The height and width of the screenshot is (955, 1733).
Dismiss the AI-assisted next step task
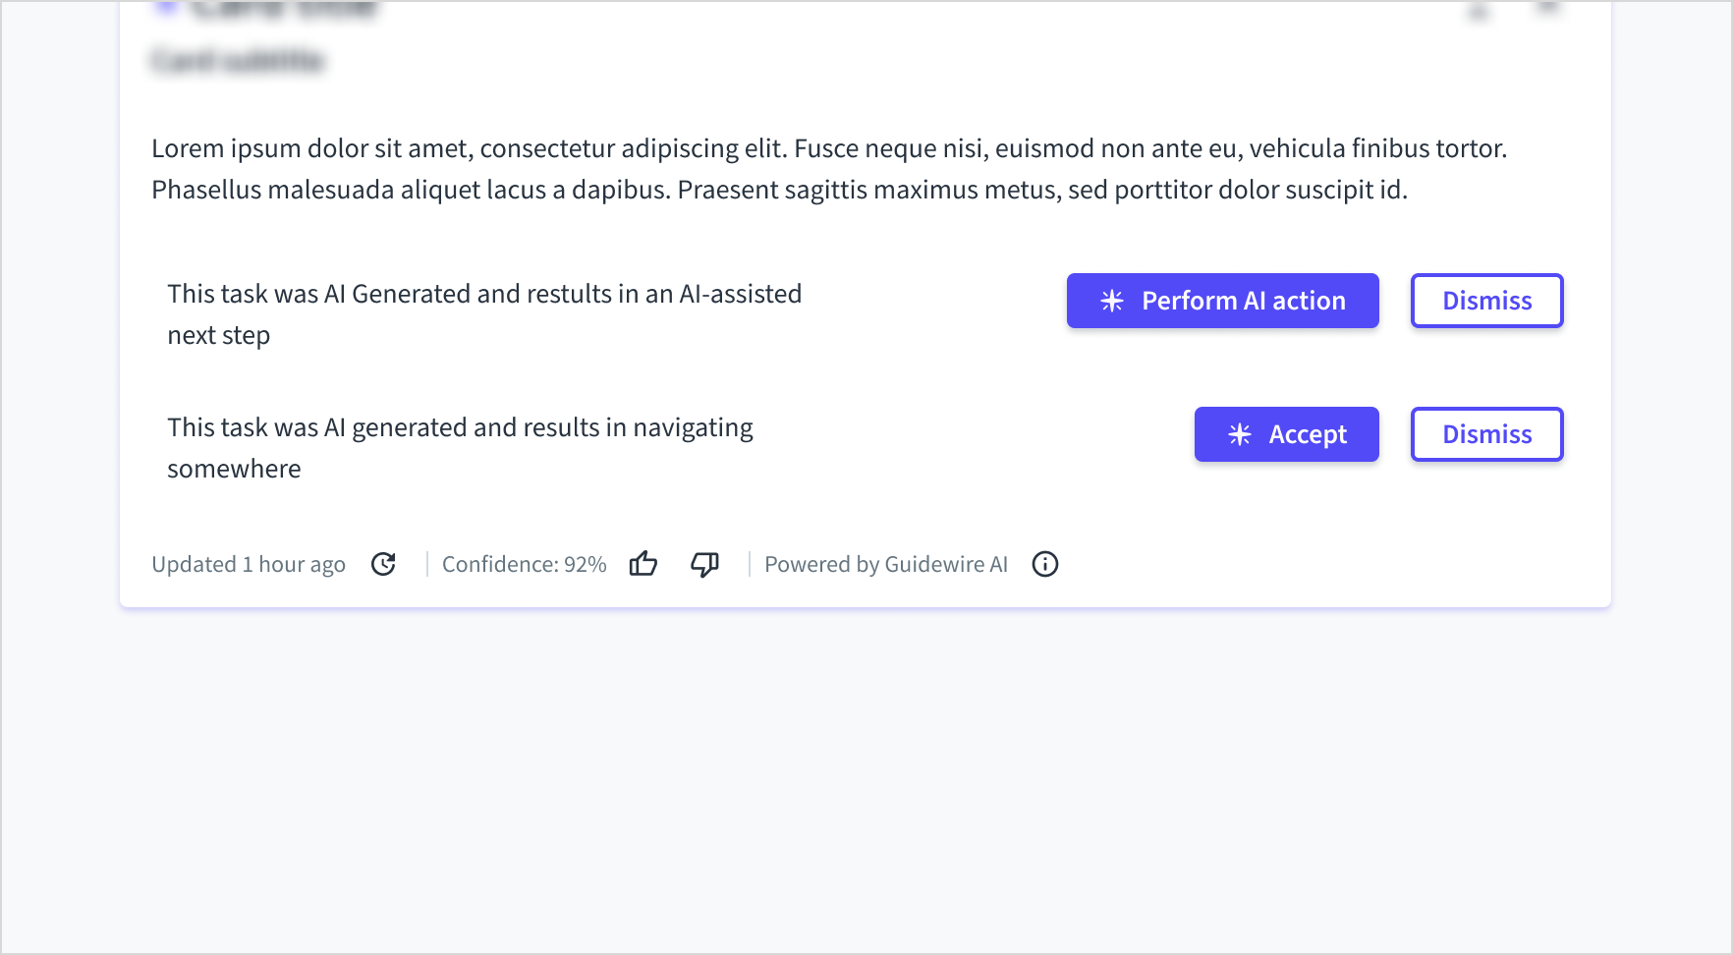coord(1487,301)
